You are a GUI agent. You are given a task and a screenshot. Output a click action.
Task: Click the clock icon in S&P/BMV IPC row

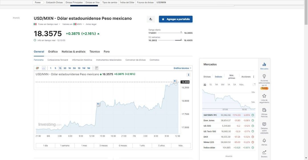[x=253, y=115]
